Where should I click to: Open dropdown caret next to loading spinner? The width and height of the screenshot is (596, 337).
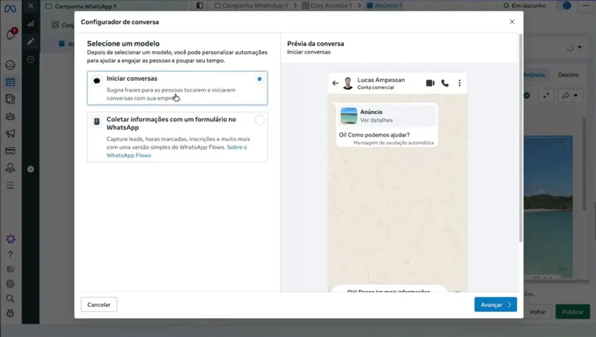[x=580, y=48]
